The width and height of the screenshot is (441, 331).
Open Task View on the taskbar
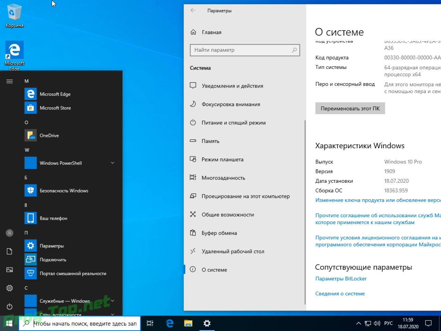tap(150, 323)
